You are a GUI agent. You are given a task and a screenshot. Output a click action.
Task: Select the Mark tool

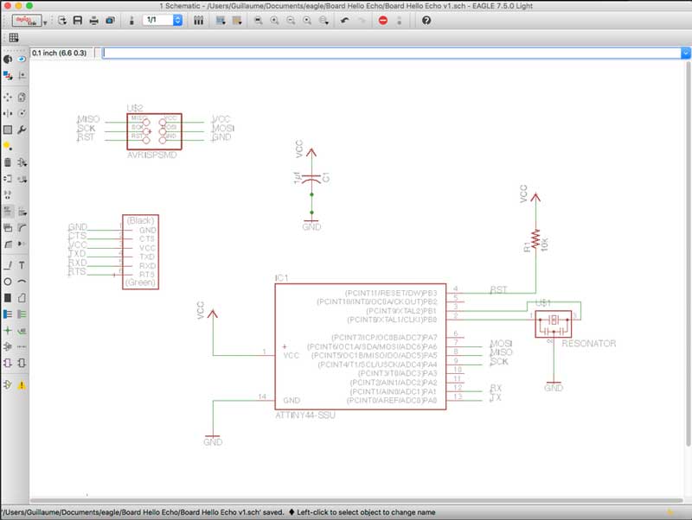click(x=22, y=76)
